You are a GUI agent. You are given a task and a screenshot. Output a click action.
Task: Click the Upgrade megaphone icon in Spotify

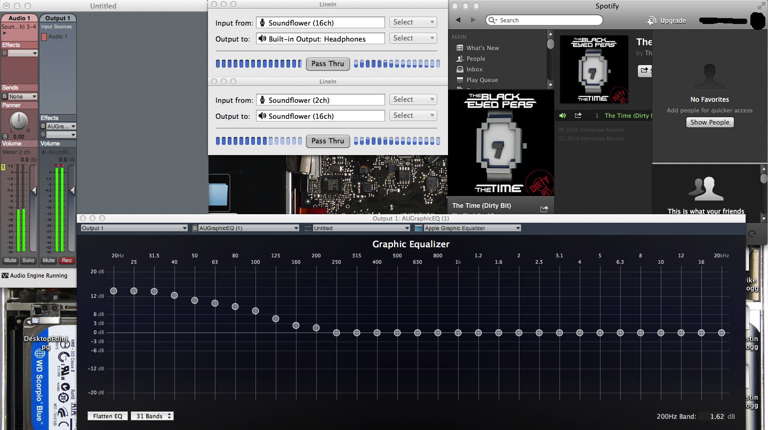[651, 20]
